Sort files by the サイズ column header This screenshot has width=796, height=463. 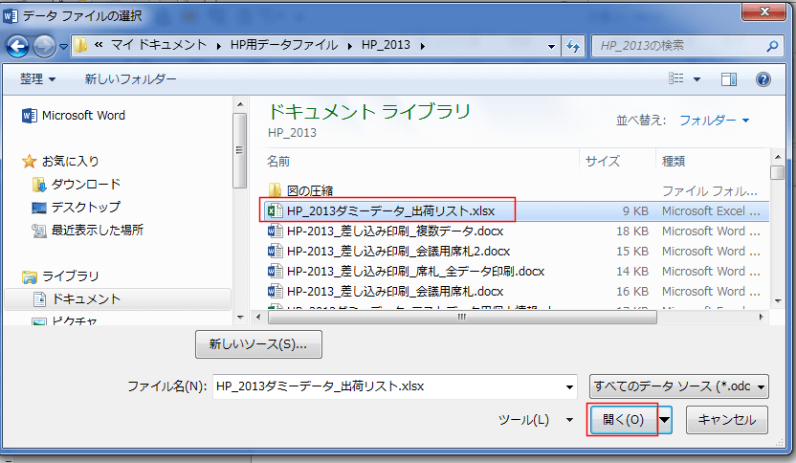pos(603,161)
